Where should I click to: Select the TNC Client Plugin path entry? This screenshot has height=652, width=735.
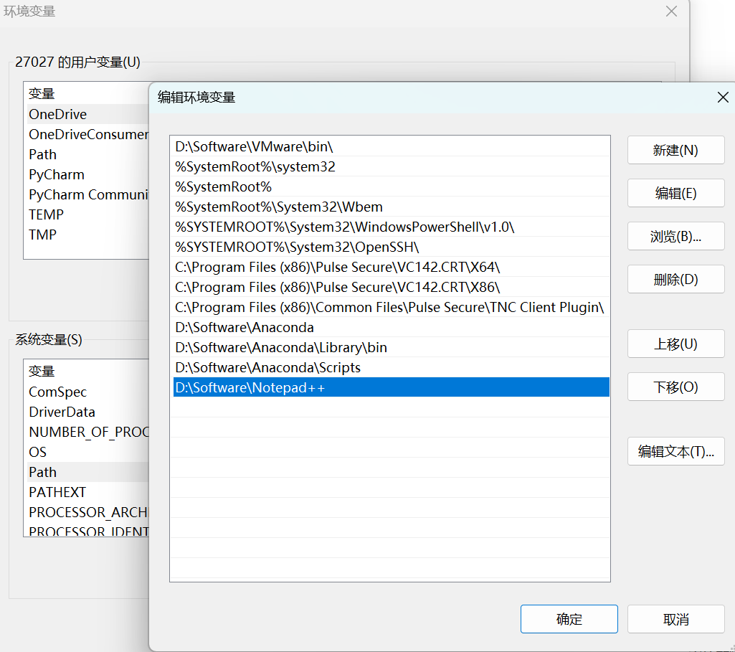tap(389, 307)
